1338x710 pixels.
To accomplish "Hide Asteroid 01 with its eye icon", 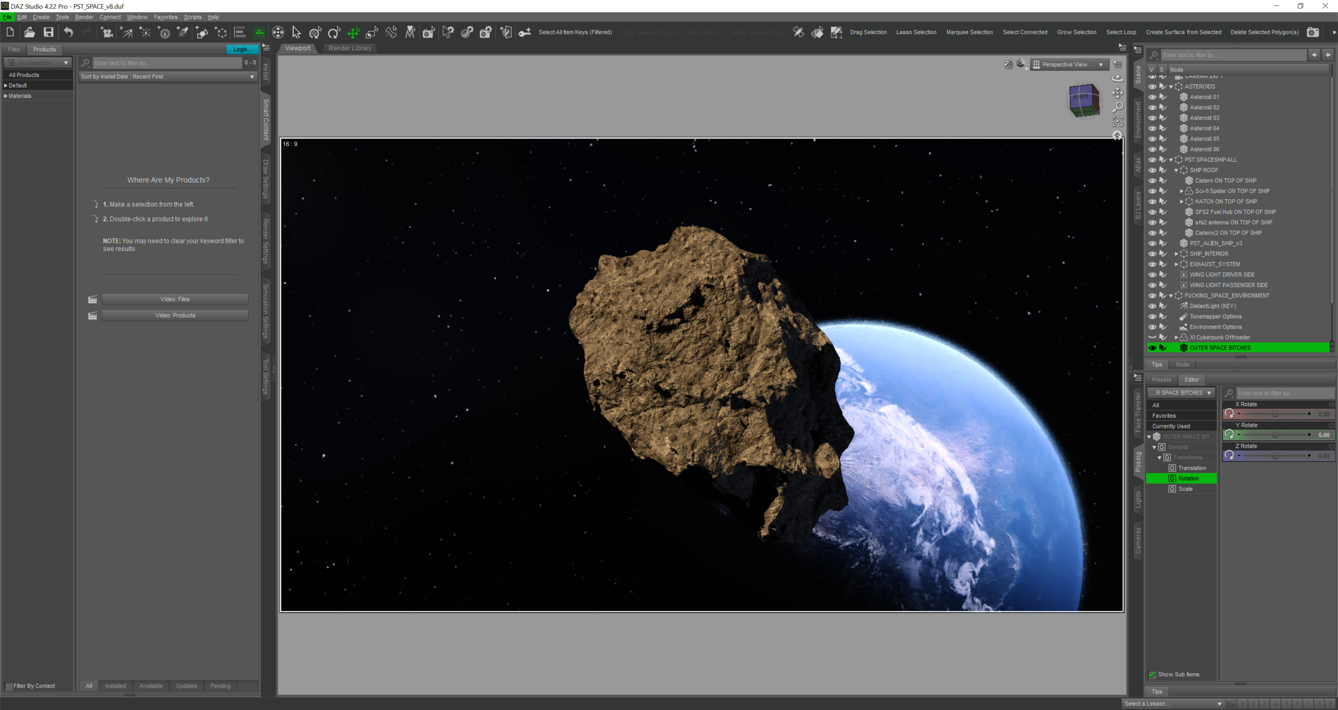I will pyautogui.click(x=1152, y=97).
